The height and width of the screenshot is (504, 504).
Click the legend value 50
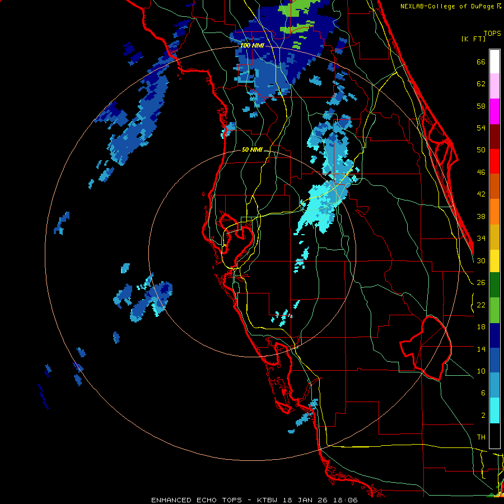(481, 150)
